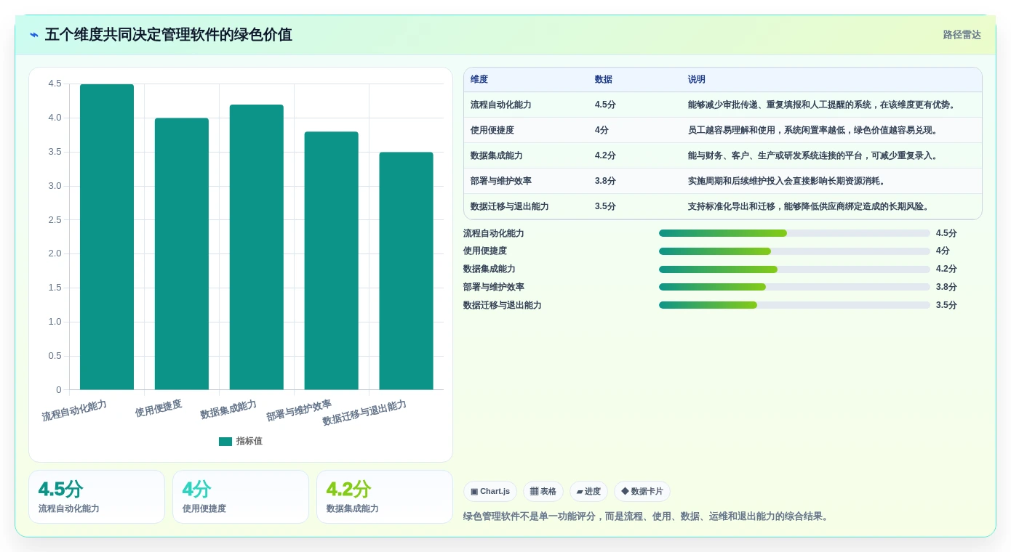
Task: Open the 4.2分 数据集成能力 data card
Action: (x=385, y=497)
